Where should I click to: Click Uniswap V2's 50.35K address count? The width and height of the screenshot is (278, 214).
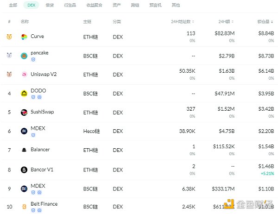(187, 71)
